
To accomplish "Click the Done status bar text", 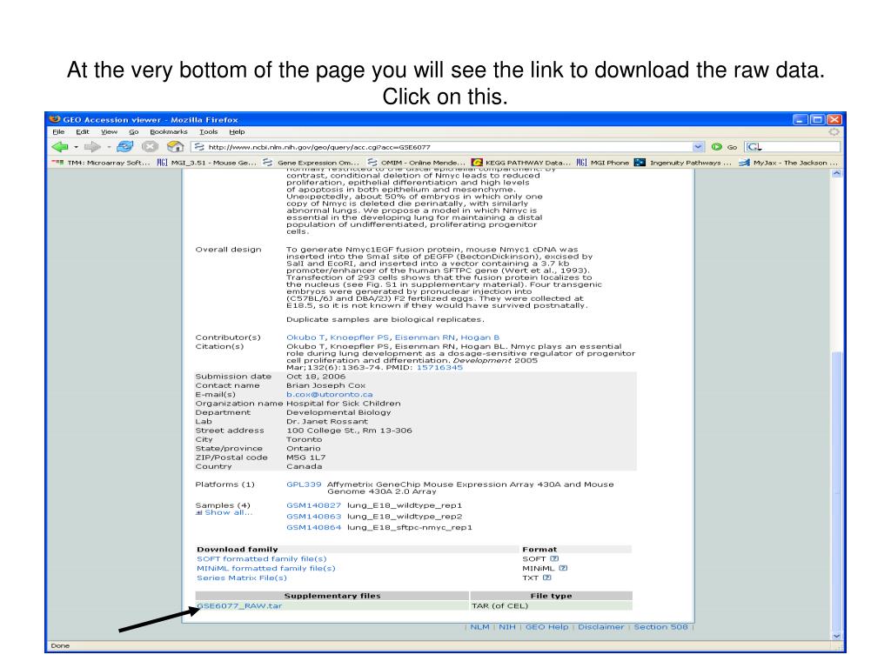I will (x=60, y=646).
